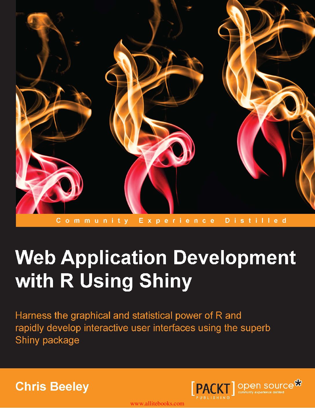Viewport: 315px width, 408px height.
Task: Click the small "community experience distilled" tagline
Action: point(261,392)
